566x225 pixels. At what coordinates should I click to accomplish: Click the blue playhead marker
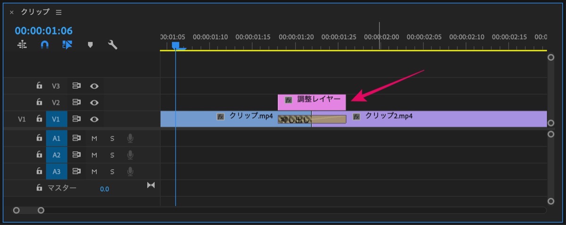click(x=176, y=46)
